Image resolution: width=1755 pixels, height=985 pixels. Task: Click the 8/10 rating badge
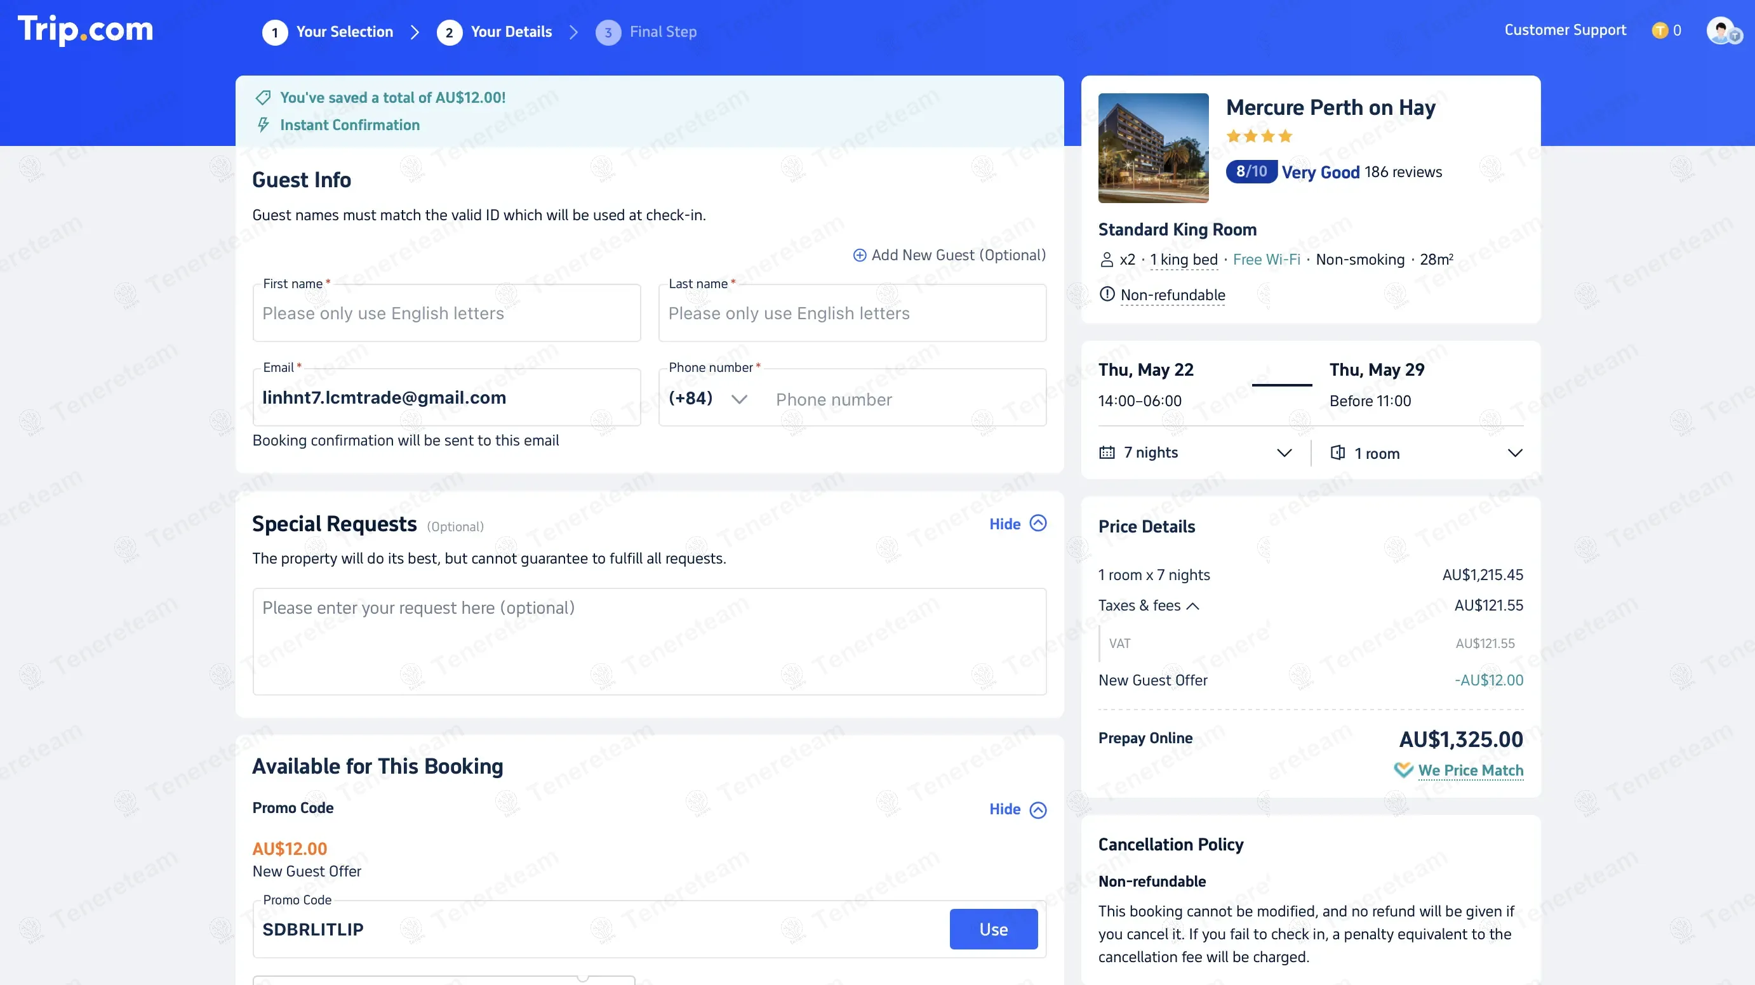pyautogui.click(x=1251, y=171)
